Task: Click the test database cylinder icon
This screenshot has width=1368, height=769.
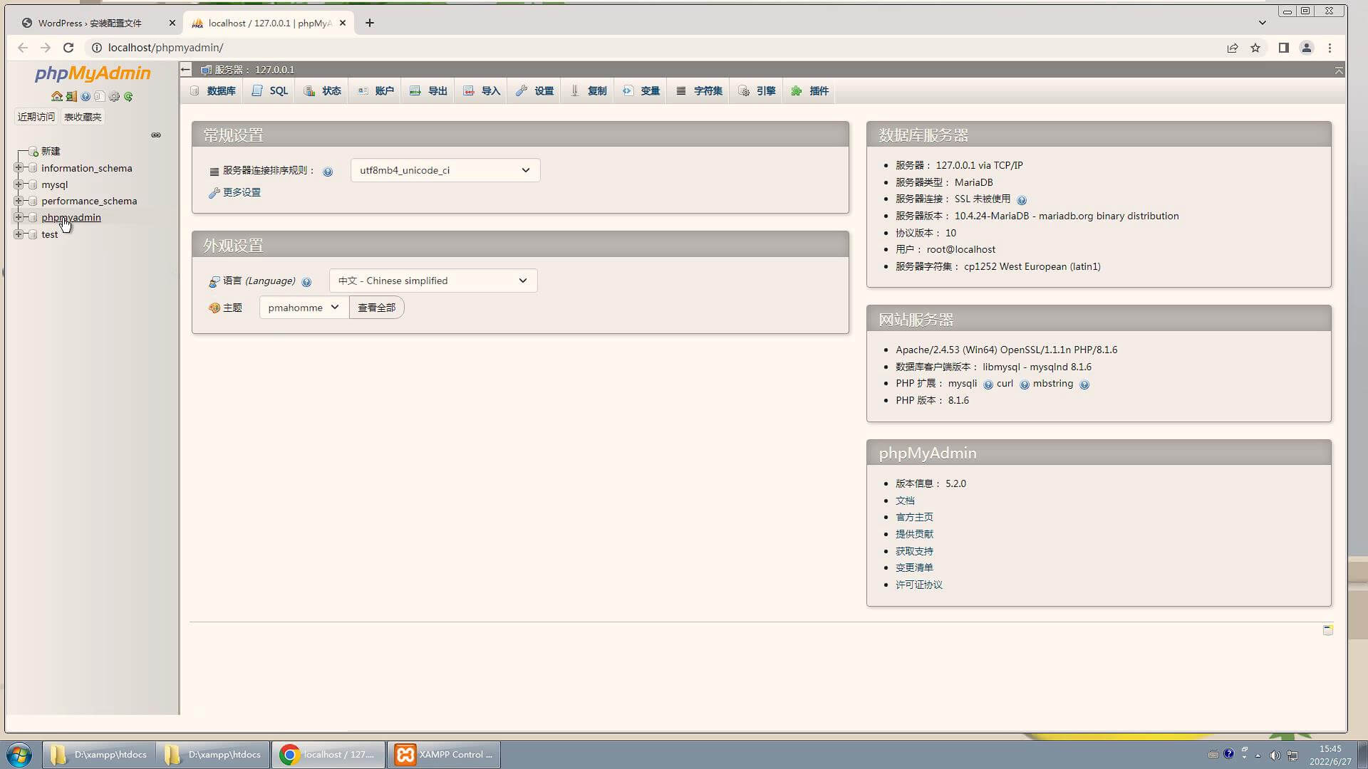Action: (x=32, y=234)
